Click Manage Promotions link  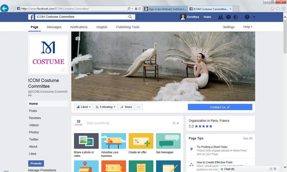(x=42, y=170)
